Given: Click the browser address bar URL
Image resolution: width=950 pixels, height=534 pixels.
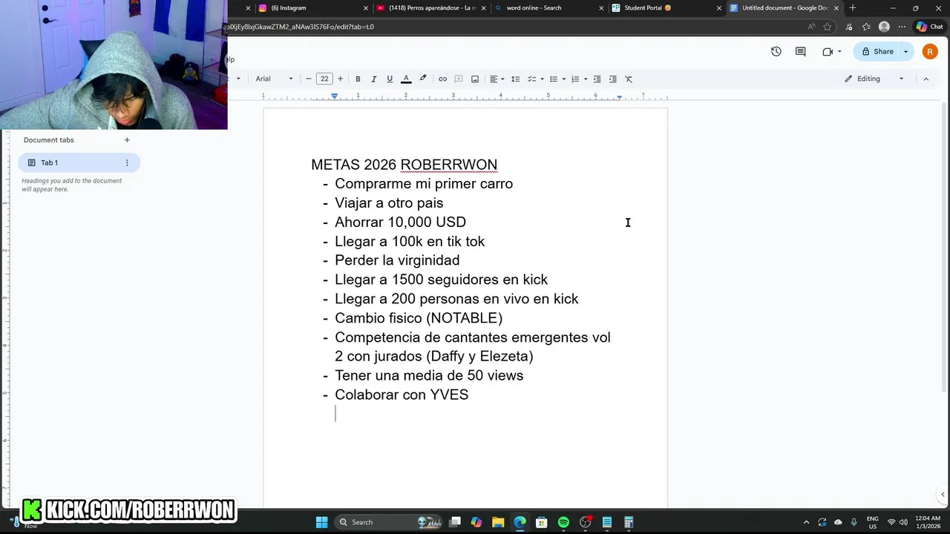Looking at the screenshot, I should [x=300, y=27].
